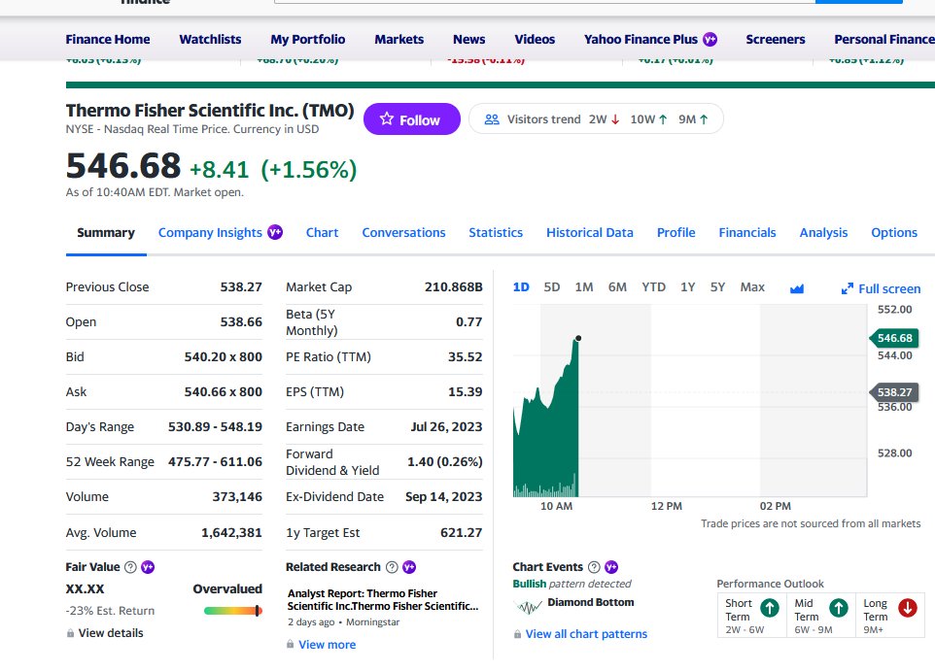Screen dimensions: 935x671
Task: Switch to Options tab
Action: tap(894, 232)
